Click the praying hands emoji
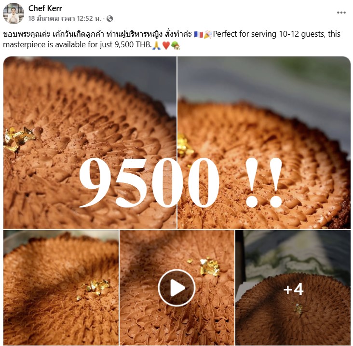This screenshot has width=353, height=346. (157, 45)
